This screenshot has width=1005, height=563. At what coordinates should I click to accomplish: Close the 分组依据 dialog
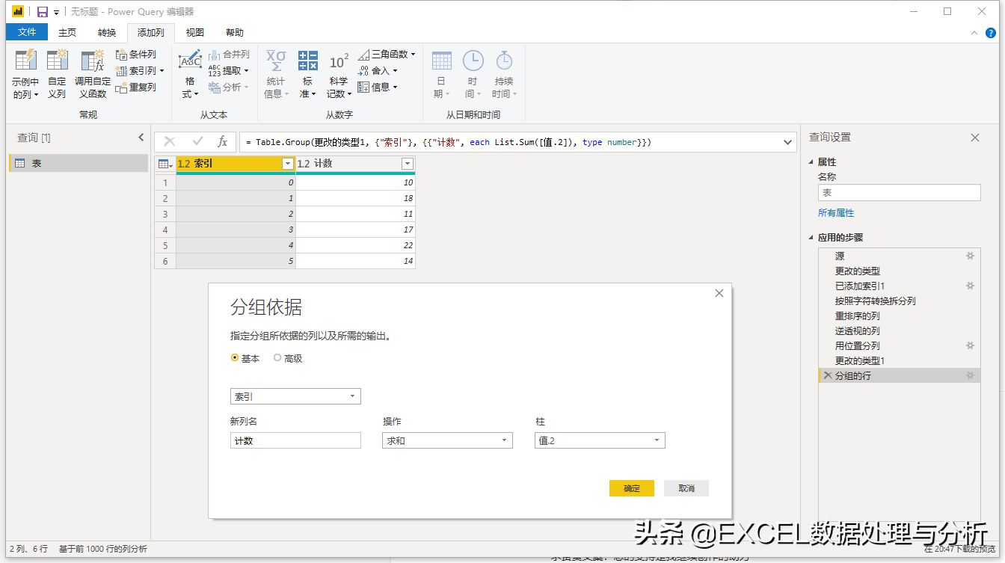coord(719,293)
